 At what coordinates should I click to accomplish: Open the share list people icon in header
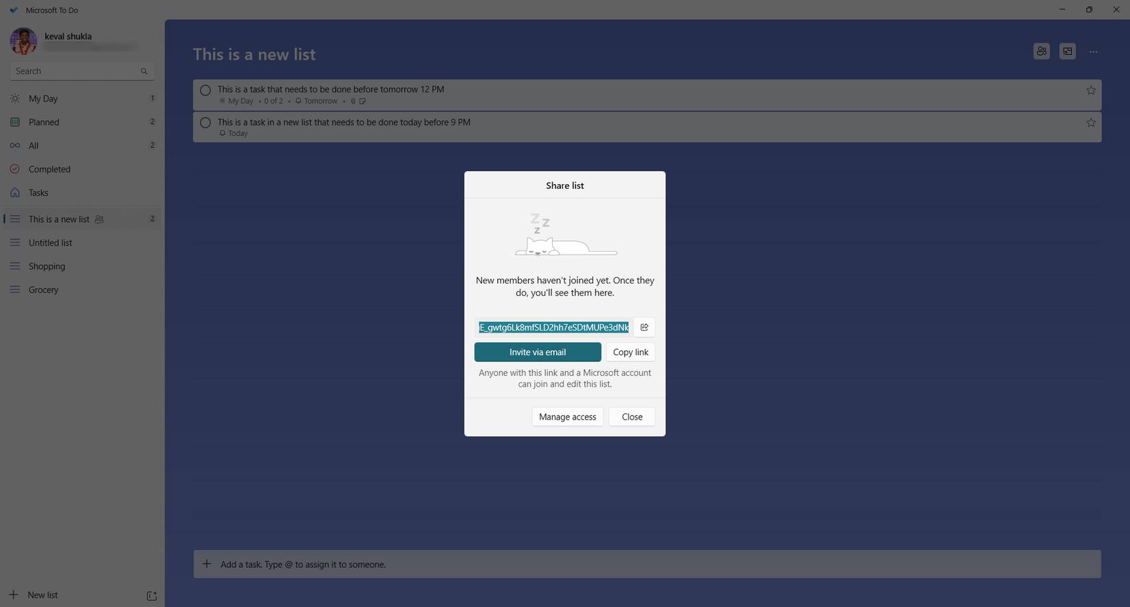pos(1041,51)
